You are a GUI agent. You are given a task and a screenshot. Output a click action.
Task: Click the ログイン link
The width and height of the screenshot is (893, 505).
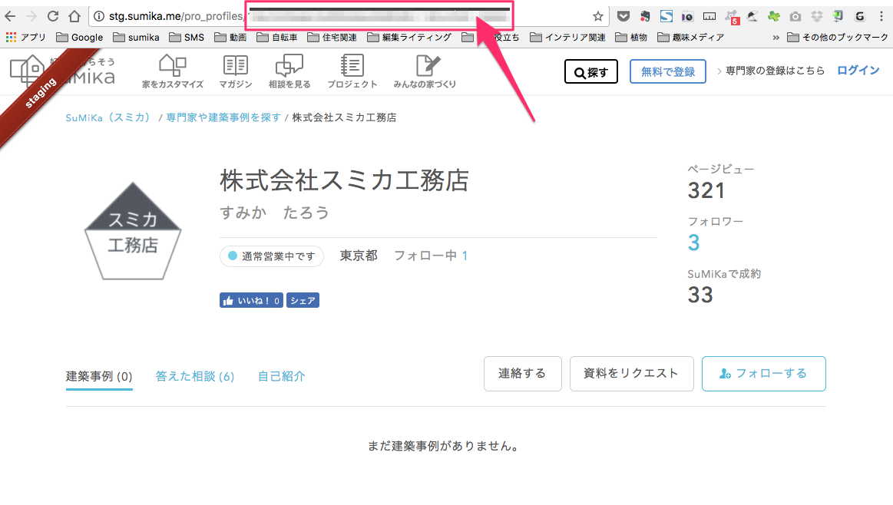pyautogui.click(x=858, y=71)
